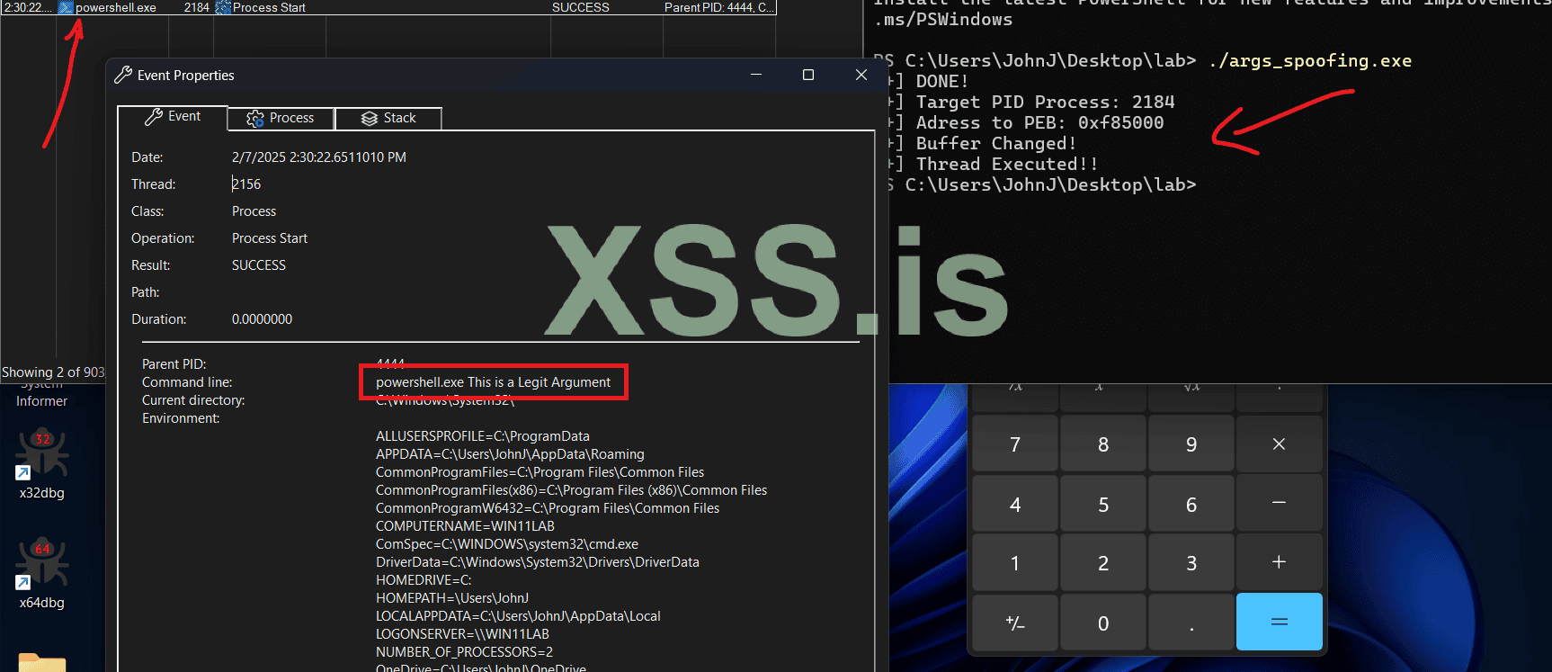Click 'Target PID Process: 2184' terminal line
This screenshot has height=672, width=1552.
[1045, 102]
